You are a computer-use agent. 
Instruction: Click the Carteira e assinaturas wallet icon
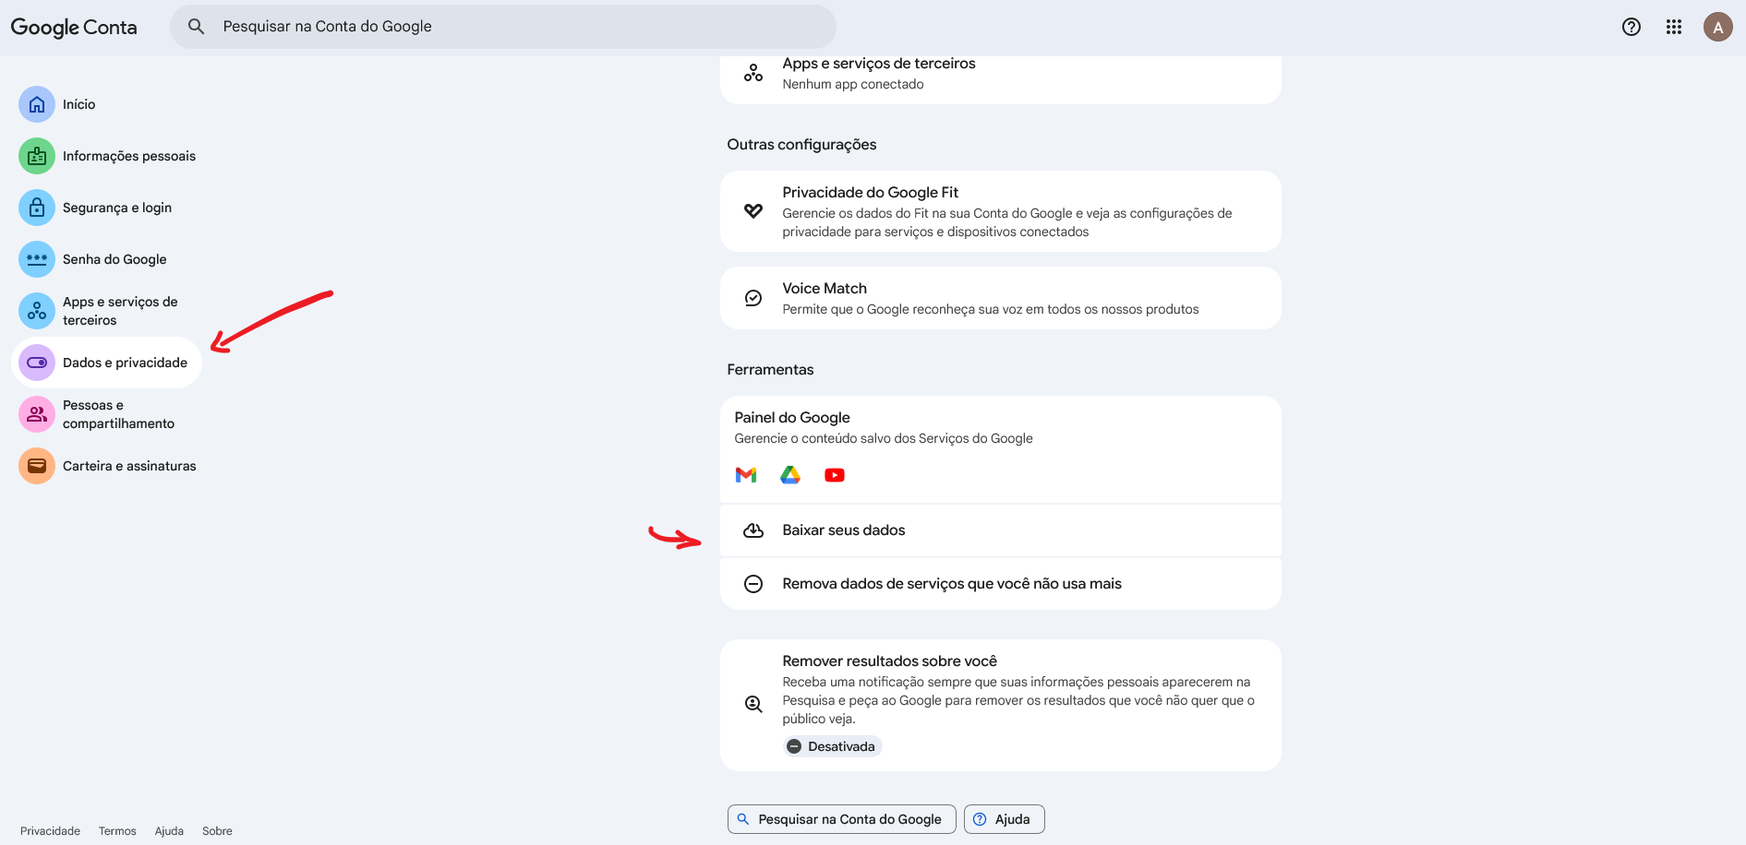(x=37, y=466)
